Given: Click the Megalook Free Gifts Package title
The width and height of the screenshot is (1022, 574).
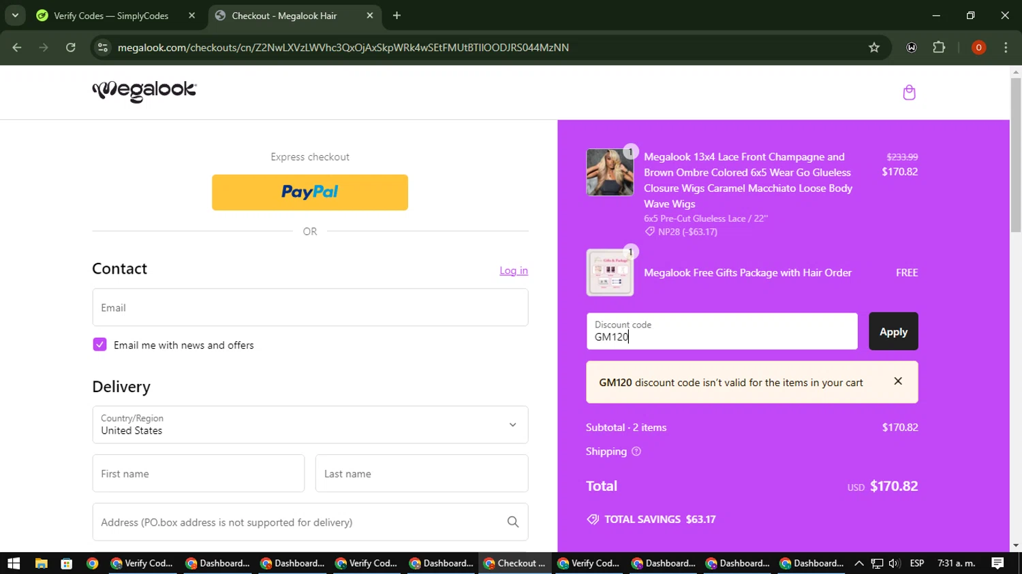Looking at the screenshot, I should [747, 272].
